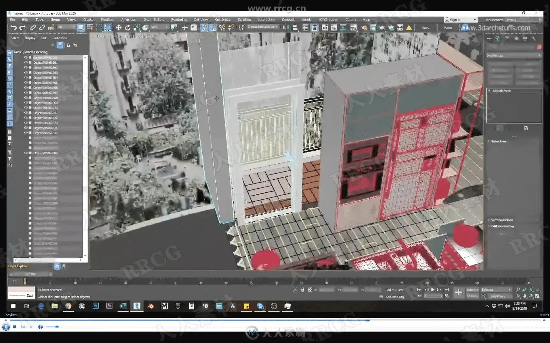The width and height of the screenshot is (550, 343).
Task: Toggle the 3D Snaps button
Action: point(204,28)
